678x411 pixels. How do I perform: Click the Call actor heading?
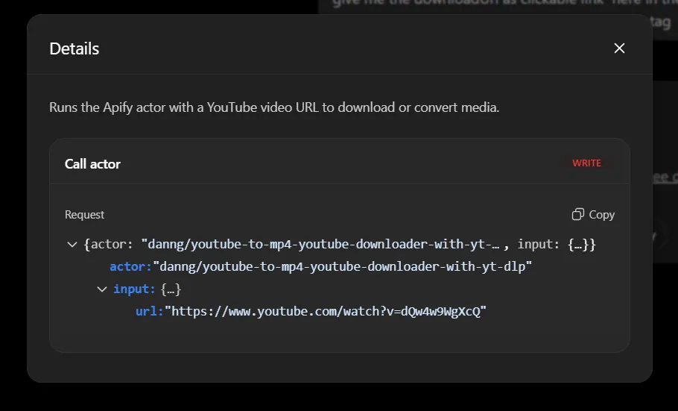pos(92,163)
